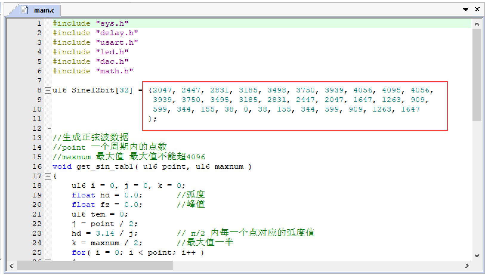Click the line u16 i = 0, j = 0, k = 0;
The height and width of the screenshot is (275, 485).
coord(129,186)
